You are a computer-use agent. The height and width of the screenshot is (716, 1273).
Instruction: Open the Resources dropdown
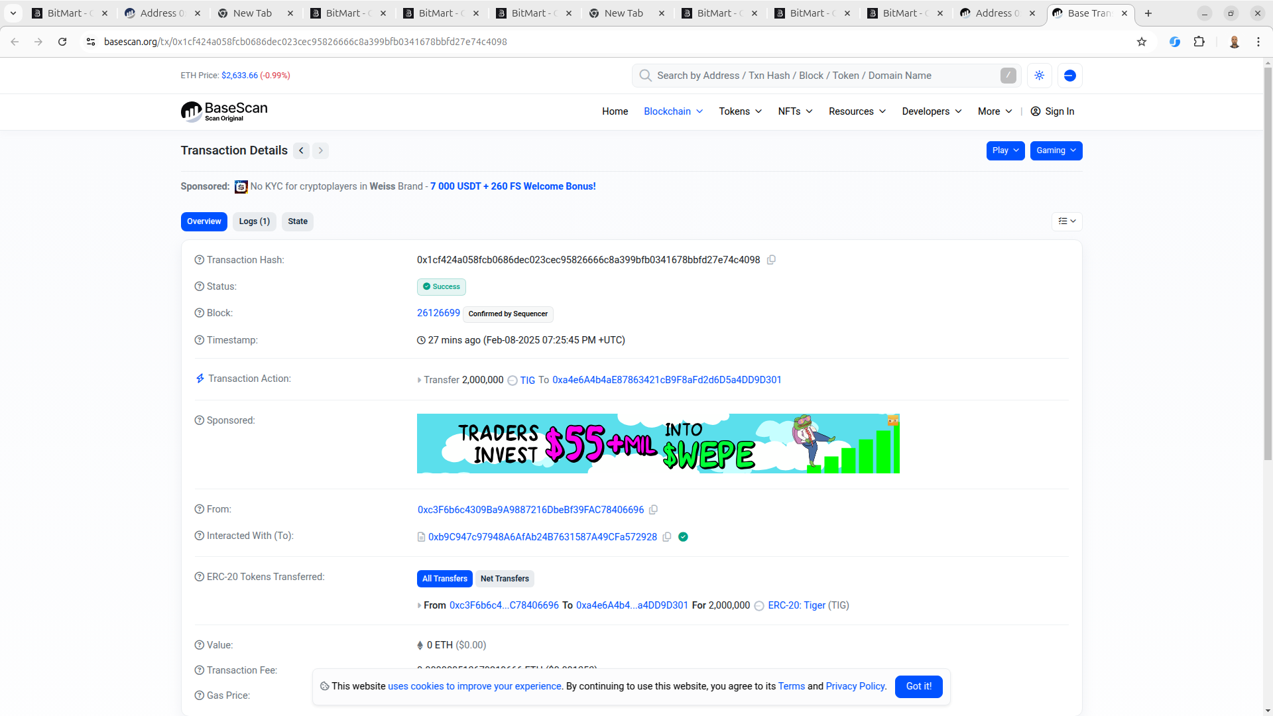coord(857,111)
